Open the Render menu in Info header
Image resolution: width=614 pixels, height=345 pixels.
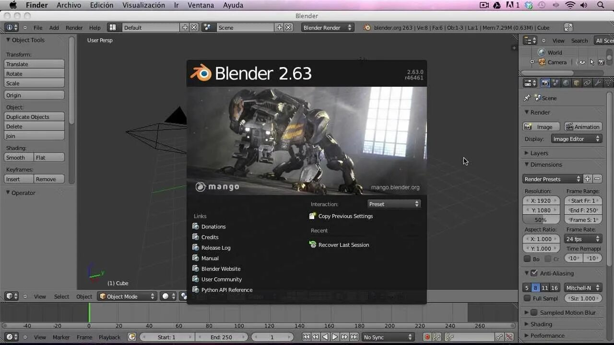[x=74, y=28]
